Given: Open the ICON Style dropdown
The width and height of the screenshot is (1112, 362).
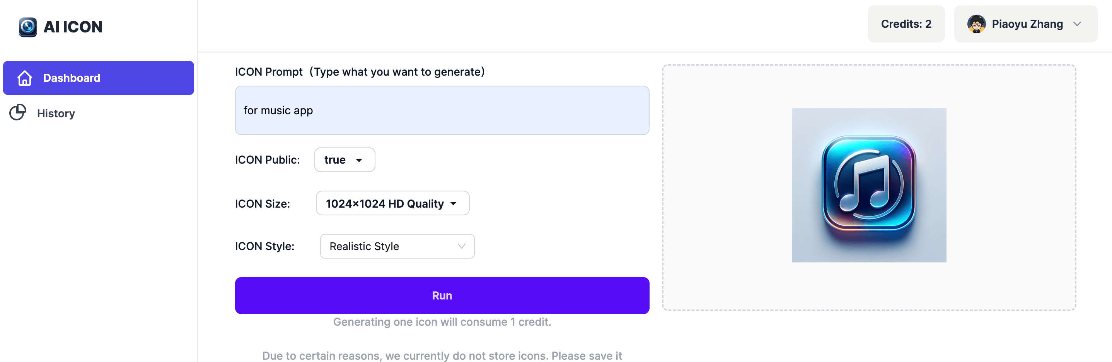Looking at the screenshot, I should pos(397,246).
